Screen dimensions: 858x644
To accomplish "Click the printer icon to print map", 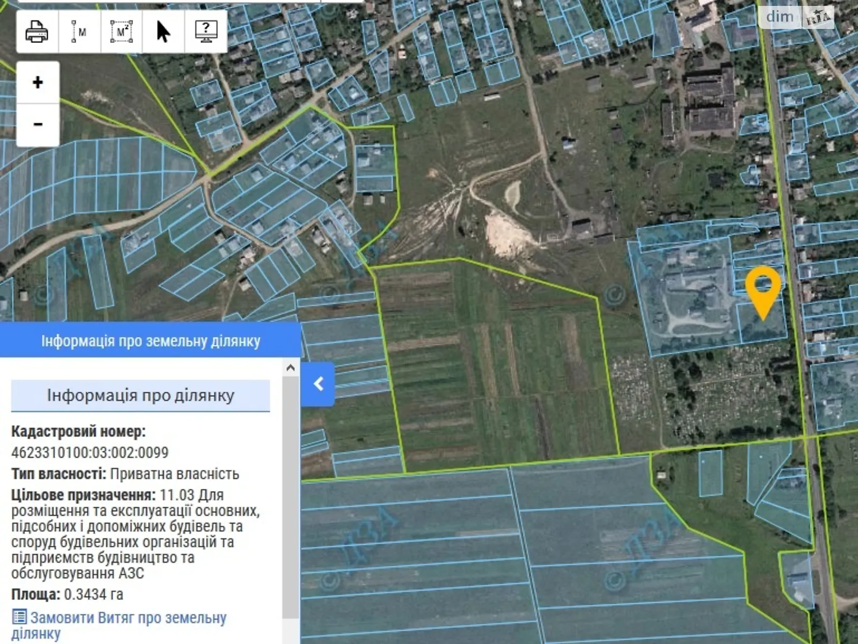I will click(x=37, y=32).
